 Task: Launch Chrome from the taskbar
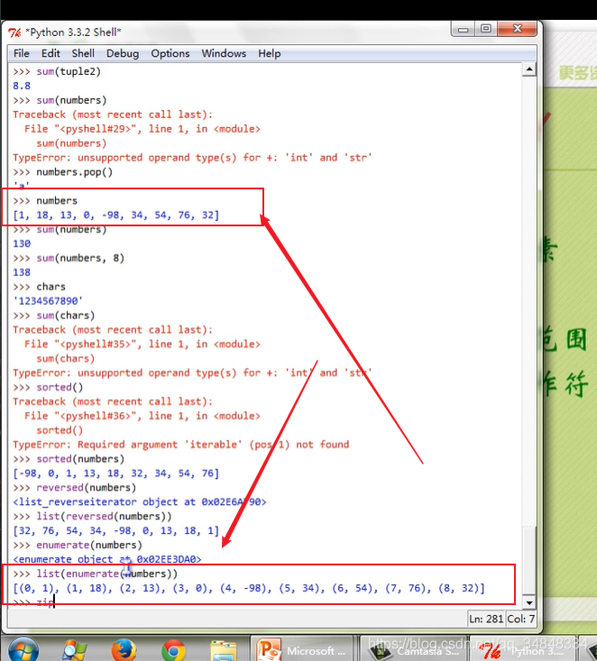click(174, 650)
